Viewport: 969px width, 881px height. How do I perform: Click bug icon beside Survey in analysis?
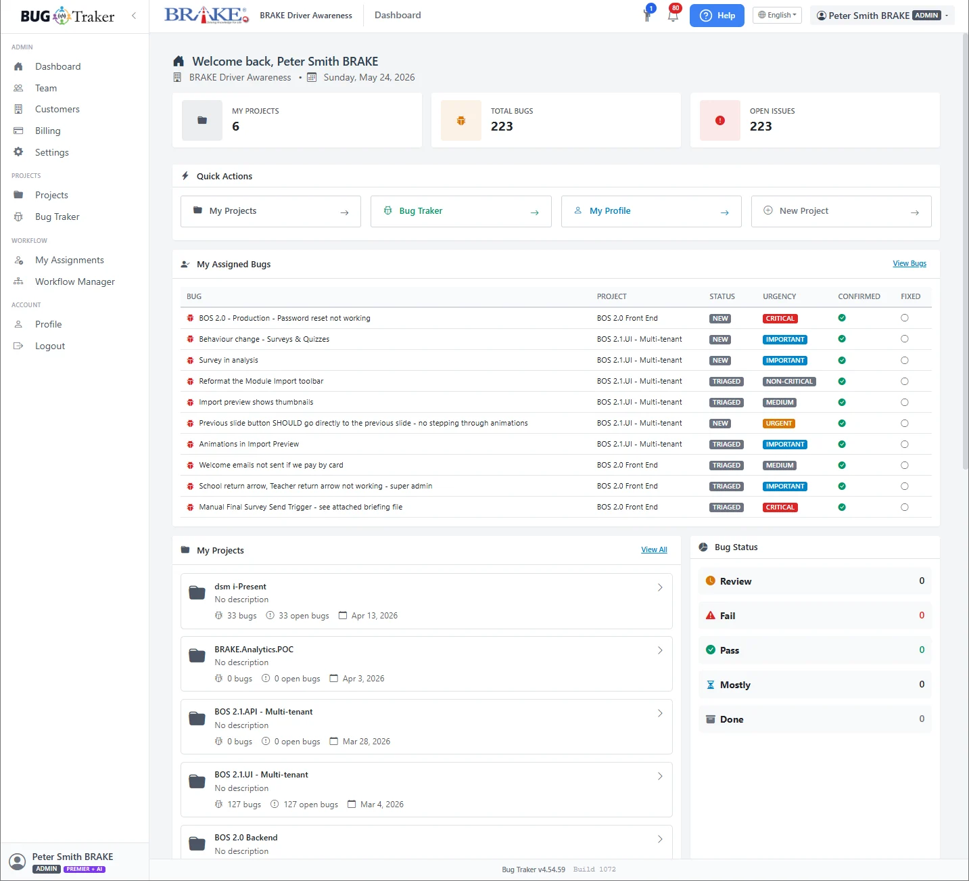(191, 361)
